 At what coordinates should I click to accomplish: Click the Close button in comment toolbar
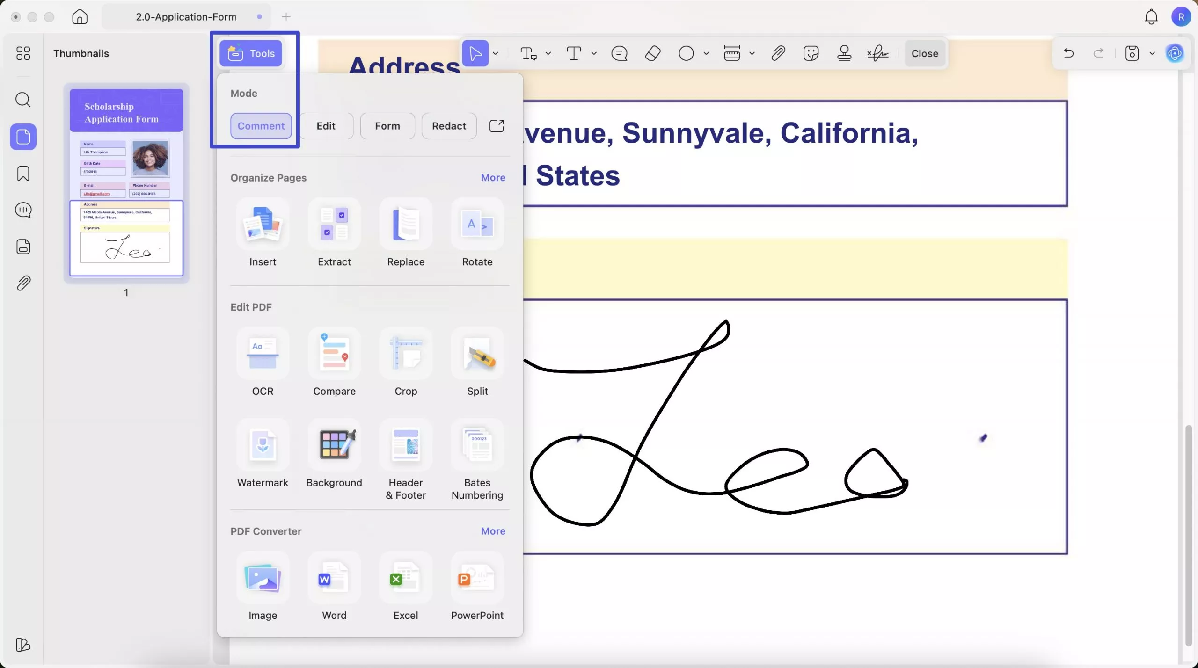tap(925, 53)
